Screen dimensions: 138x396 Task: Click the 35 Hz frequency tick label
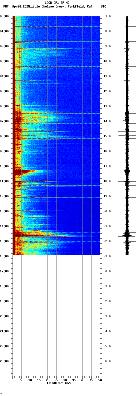tap(74, 380)
